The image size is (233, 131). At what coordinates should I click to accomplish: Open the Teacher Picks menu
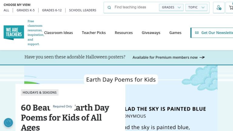pyautogui.click(x=94, y=33)
